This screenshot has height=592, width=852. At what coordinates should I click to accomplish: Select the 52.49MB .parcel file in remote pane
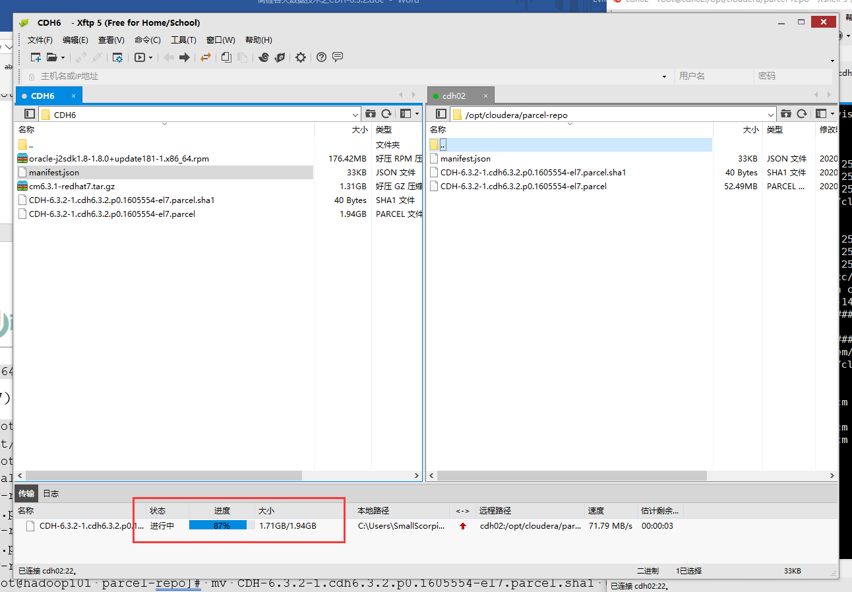click(x=524, y=186)
